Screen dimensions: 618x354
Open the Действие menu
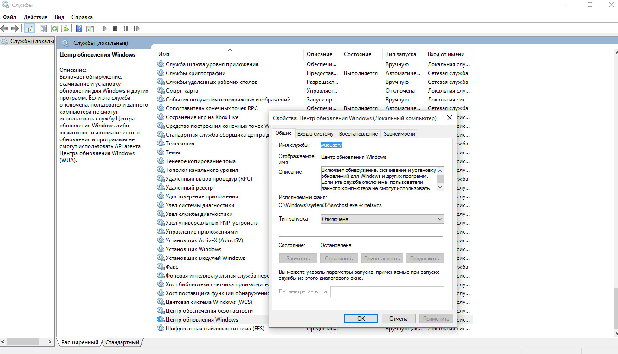pos(35,17)
